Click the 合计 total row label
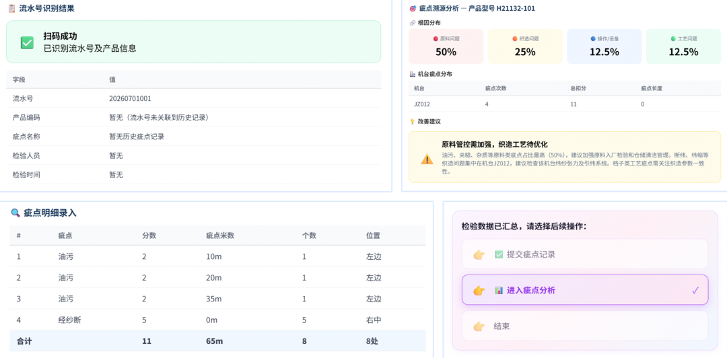The image size is (727, 358). (24, 341)
